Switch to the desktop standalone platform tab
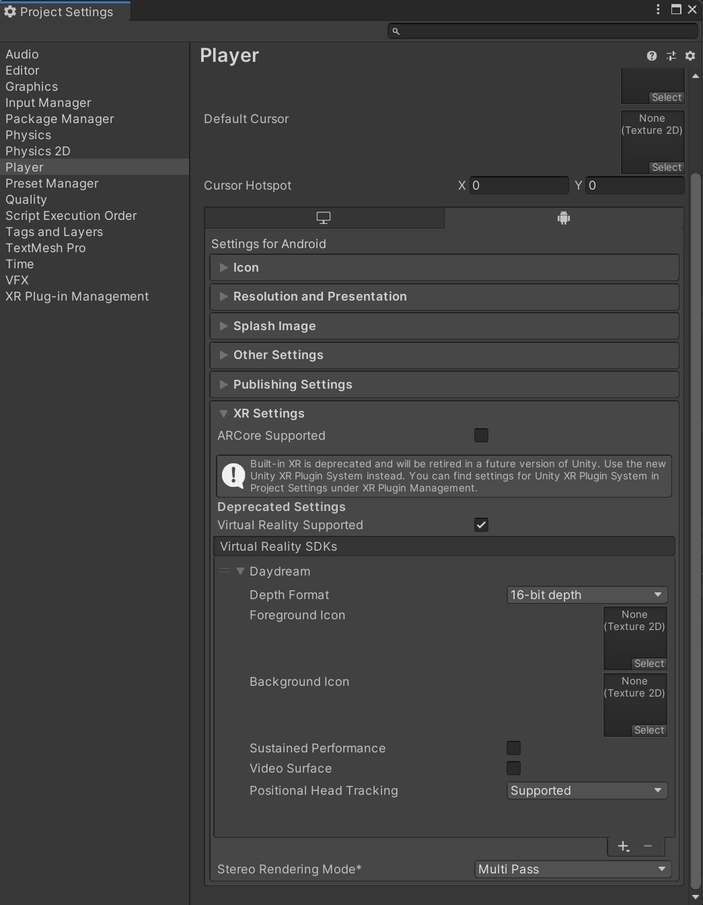Viewport: 703px width, 905px height. pyautogui.click(x=324, y=218)
